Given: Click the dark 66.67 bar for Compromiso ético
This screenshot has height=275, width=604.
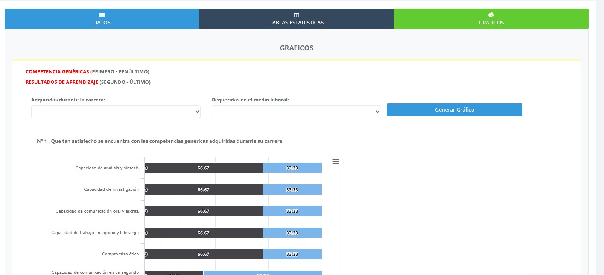Looking at the screenshot, I should pyautogui.click(x=204, y=254).
